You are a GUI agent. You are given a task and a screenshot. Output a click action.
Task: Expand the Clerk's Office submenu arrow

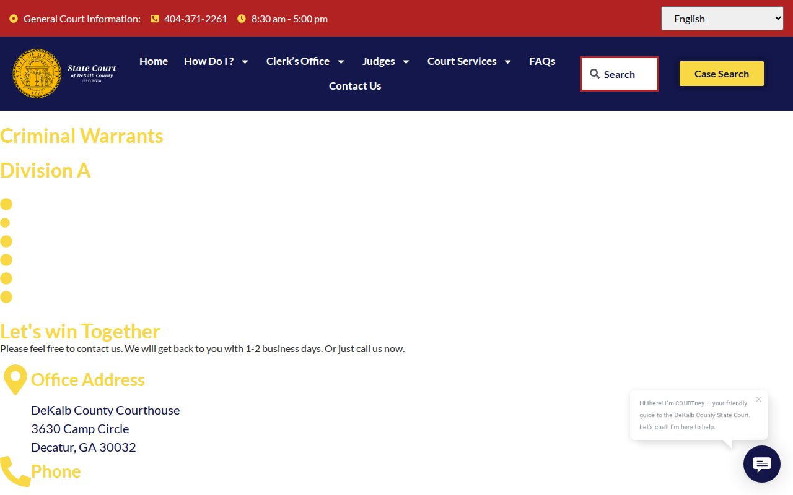tap(341, 62)
